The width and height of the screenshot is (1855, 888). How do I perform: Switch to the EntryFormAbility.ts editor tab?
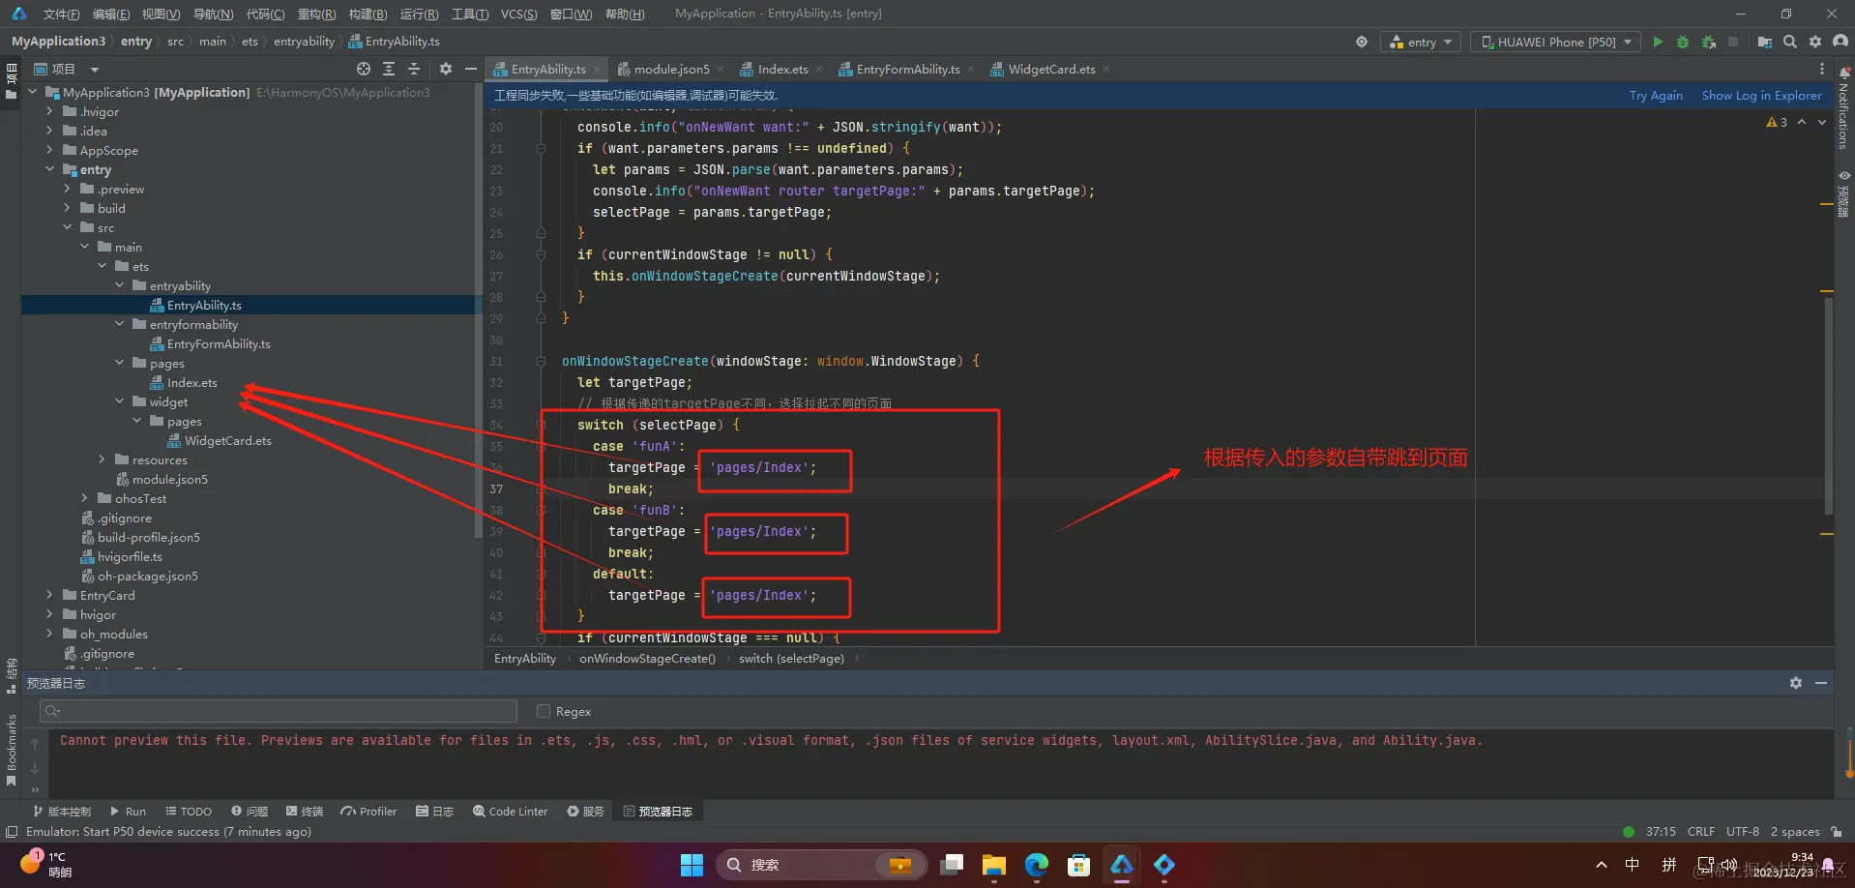click(907, 69)
